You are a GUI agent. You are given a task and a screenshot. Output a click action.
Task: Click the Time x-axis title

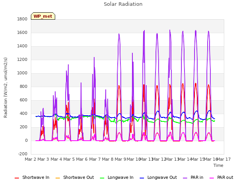(x=218, y=165)
